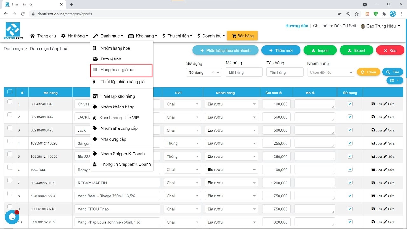
Task: Uncheck Sử dụng for item 080432400340
Action: tap(350, 104)
